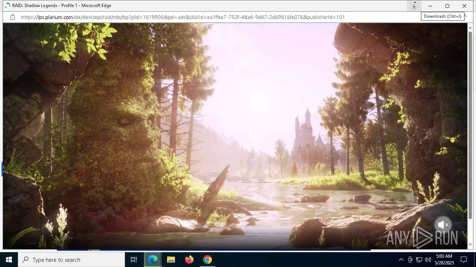The height and width of the screenshot is (267, 476).
Task: Click the taskbar search box
Action: point(71,260)
